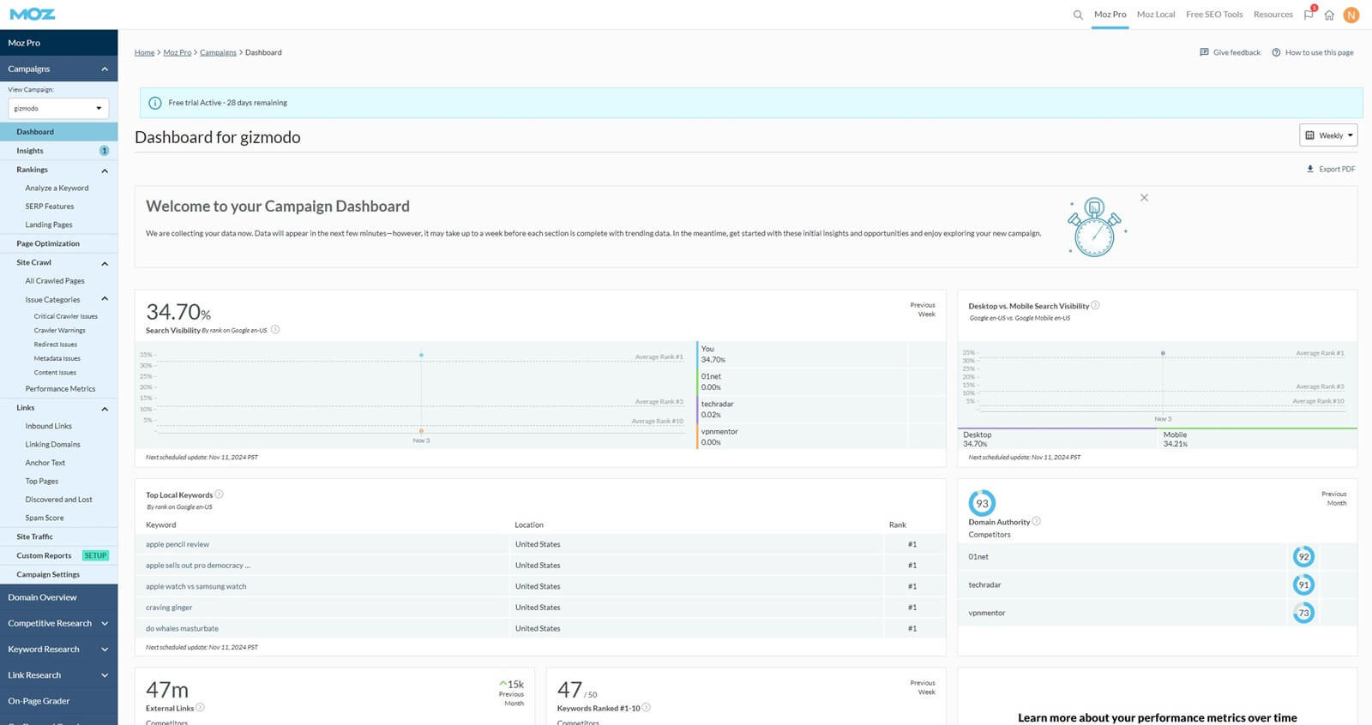The height and width of the screenshot is (725, 1372).
Task: Click the Desktop vs. Mobile Search Visibility help icon
Action: [x=1095, y=305]
